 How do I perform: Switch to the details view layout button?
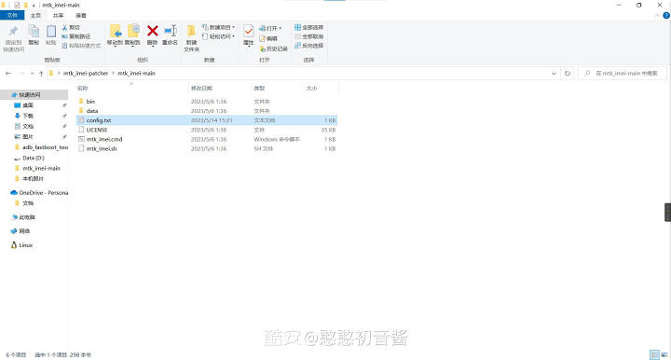(x=654, y=354)
